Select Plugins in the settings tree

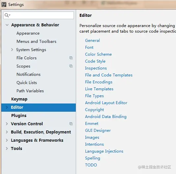click(19, 116)
